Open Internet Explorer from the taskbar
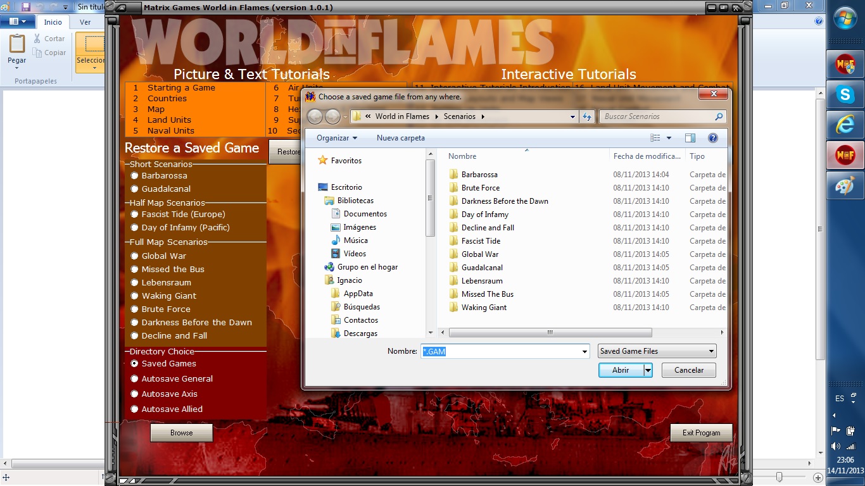Screen dimensions: 865x486 pyautogui.click(x=845, y=125)
